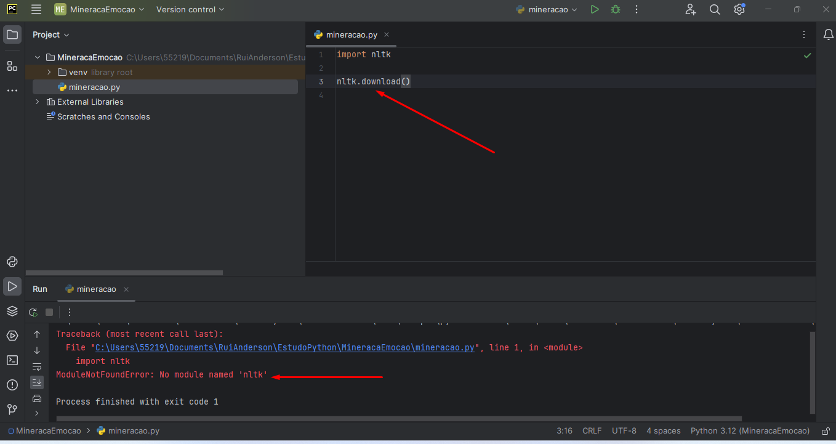
Task: Open the main hamburger menu
Action: [x=36, y=9]
